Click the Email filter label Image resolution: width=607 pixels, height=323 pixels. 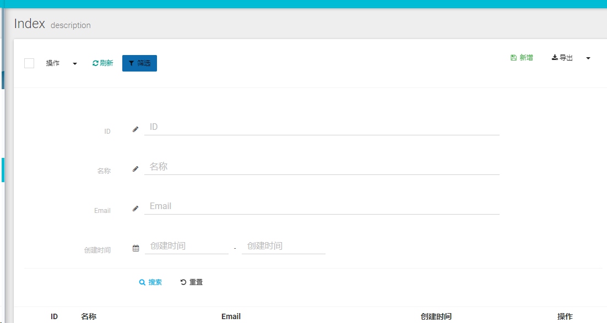pyautogui.click(x=102, y=210)
